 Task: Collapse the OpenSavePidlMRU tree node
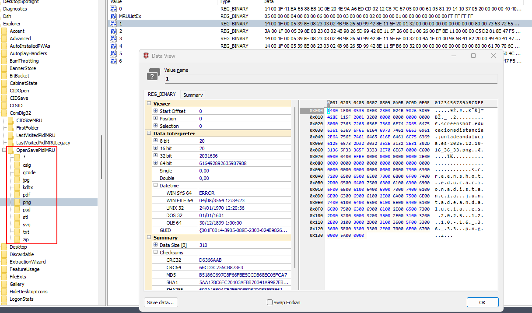4,150
